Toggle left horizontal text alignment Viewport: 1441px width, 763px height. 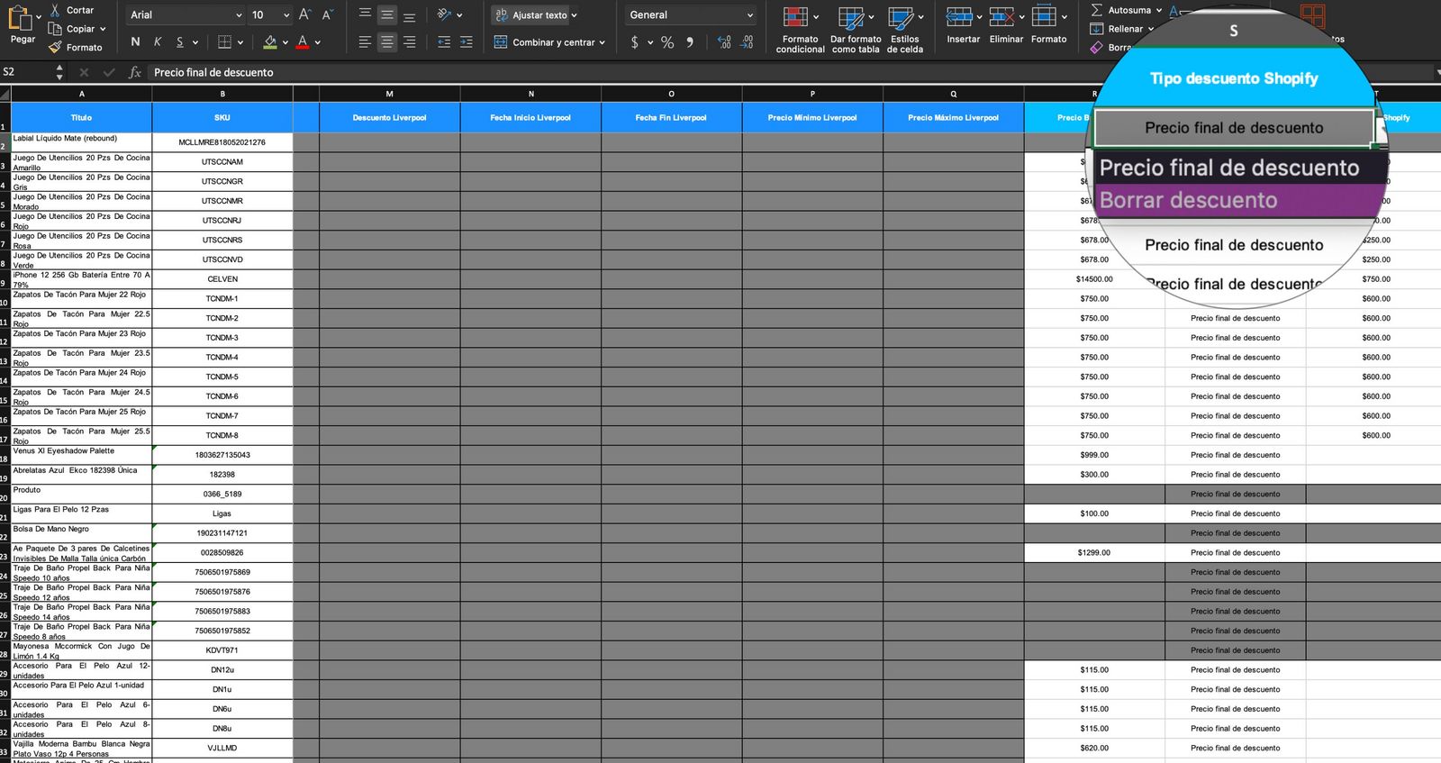pos(365,41)
